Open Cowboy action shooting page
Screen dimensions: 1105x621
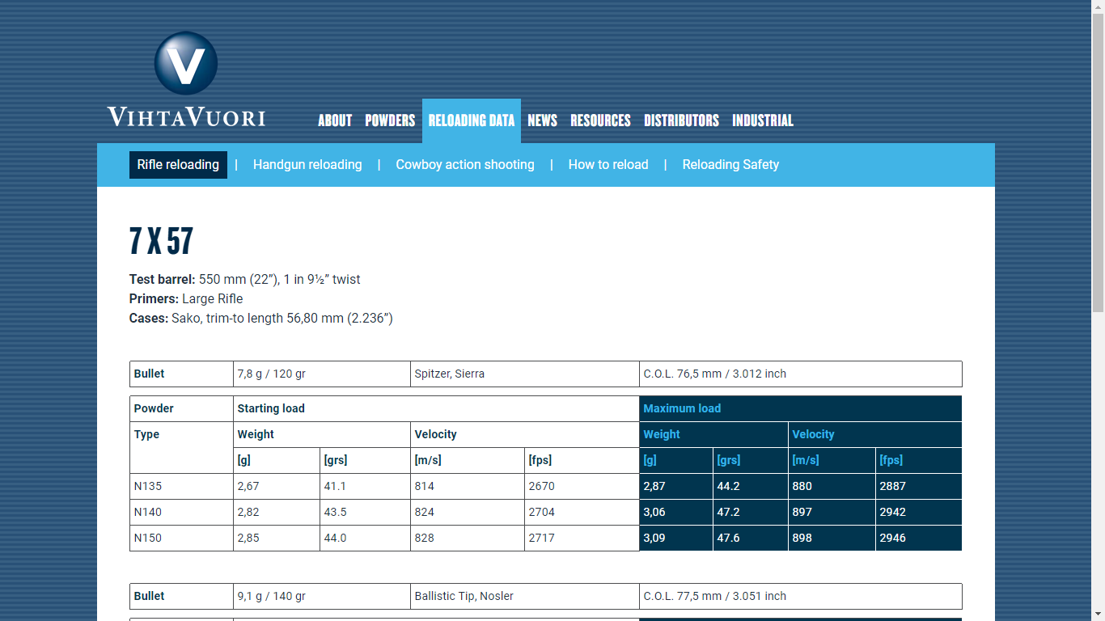[465, 165]
